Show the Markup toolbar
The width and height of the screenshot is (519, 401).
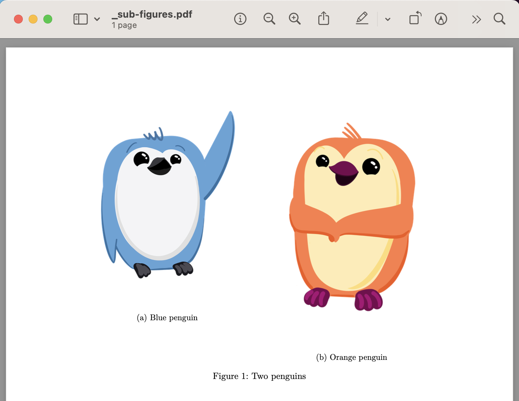441,19
